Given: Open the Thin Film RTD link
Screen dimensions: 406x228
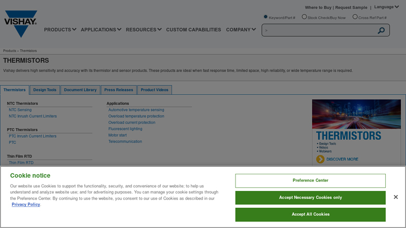Looking at the screenshot, I should (21, 163).
